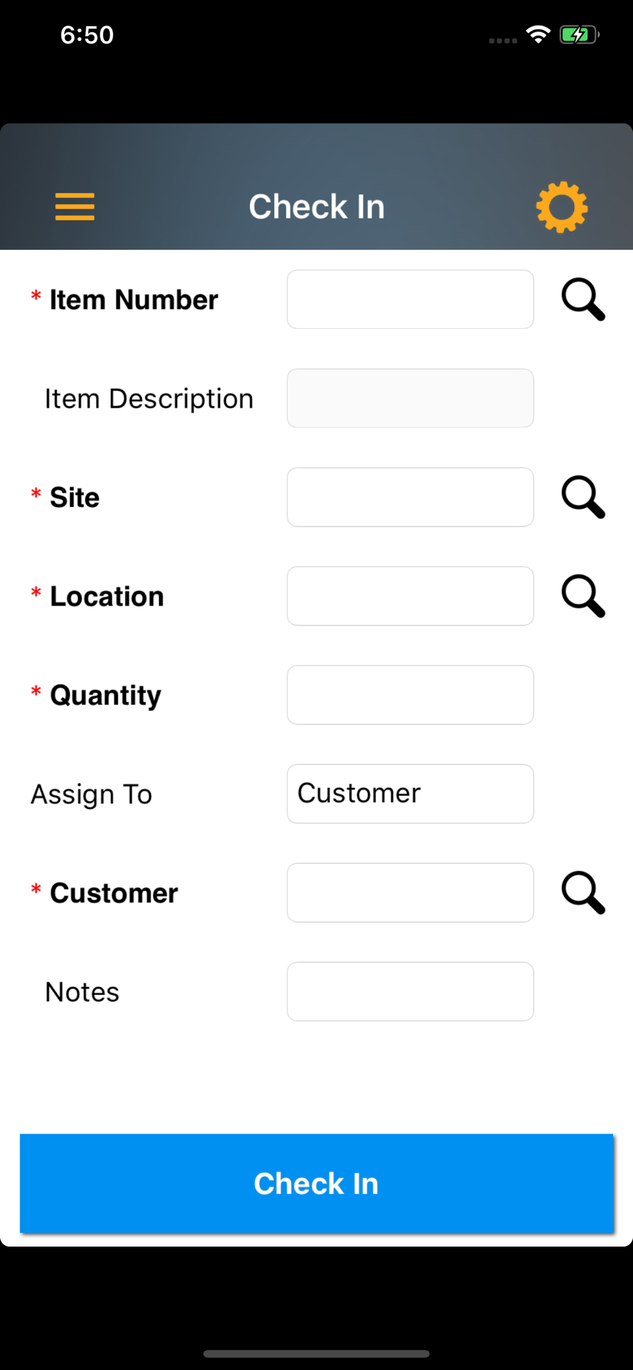Open the Assign To dropdown showing Customer

pos(410,794)
